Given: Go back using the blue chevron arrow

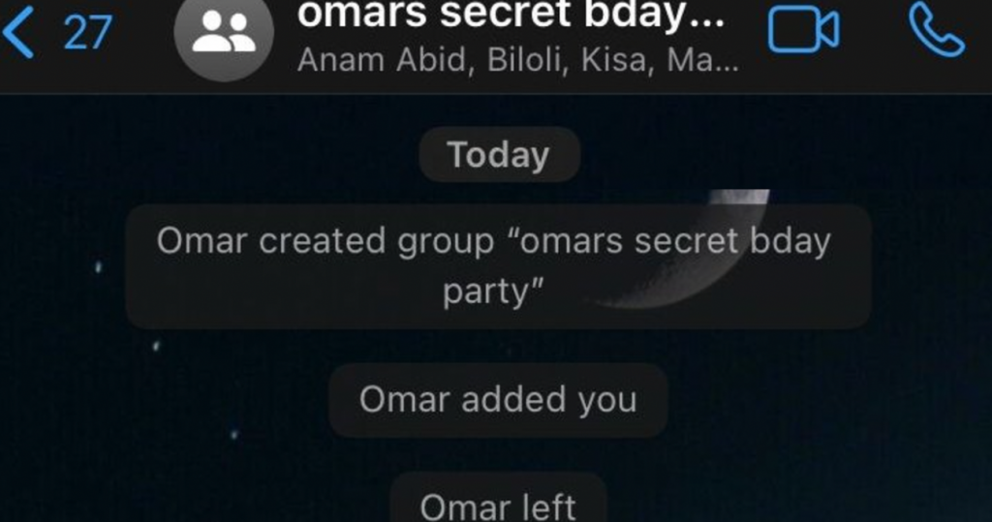Looking at the screenshot, I should tap(17, 32).
